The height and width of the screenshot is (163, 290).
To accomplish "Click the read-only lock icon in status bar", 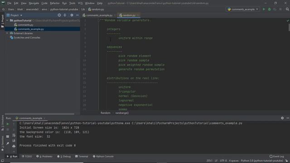I will [286, 161].
